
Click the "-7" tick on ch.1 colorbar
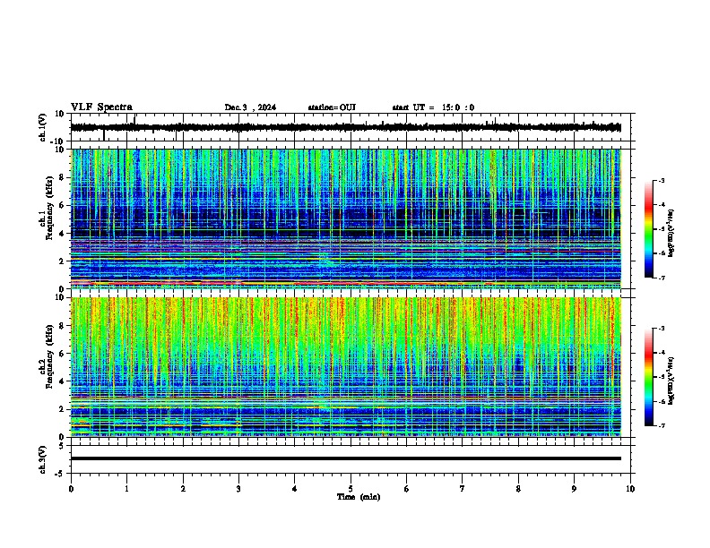[662, 278]
